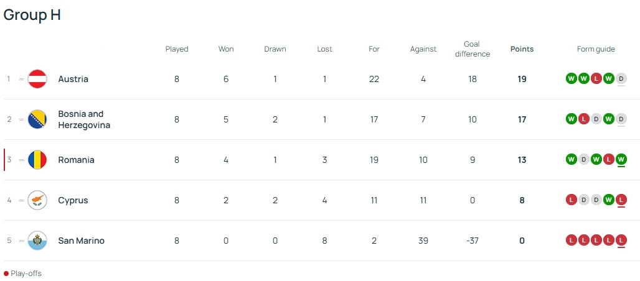Click the Goal difference column header
This screenshot has height=281, width=640.
point(473,49)
